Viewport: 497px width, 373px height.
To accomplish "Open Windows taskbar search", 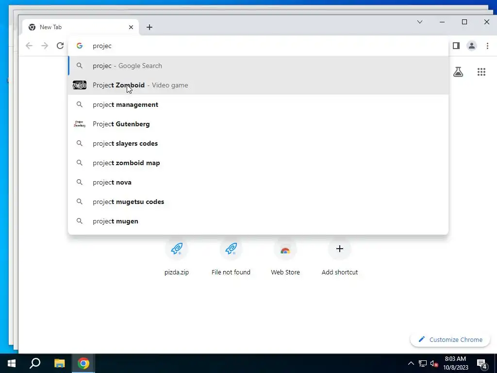I will point(35,363).
